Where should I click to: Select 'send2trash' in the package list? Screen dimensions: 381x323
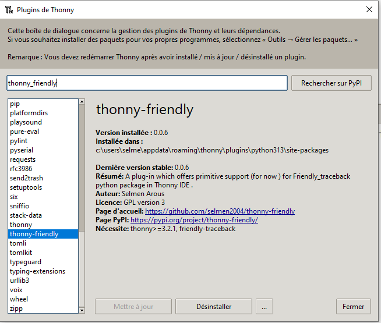(43, 178)
